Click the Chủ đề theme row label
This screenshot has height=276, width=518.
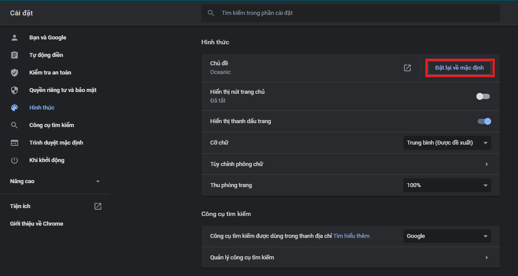(x=219, y=64)
